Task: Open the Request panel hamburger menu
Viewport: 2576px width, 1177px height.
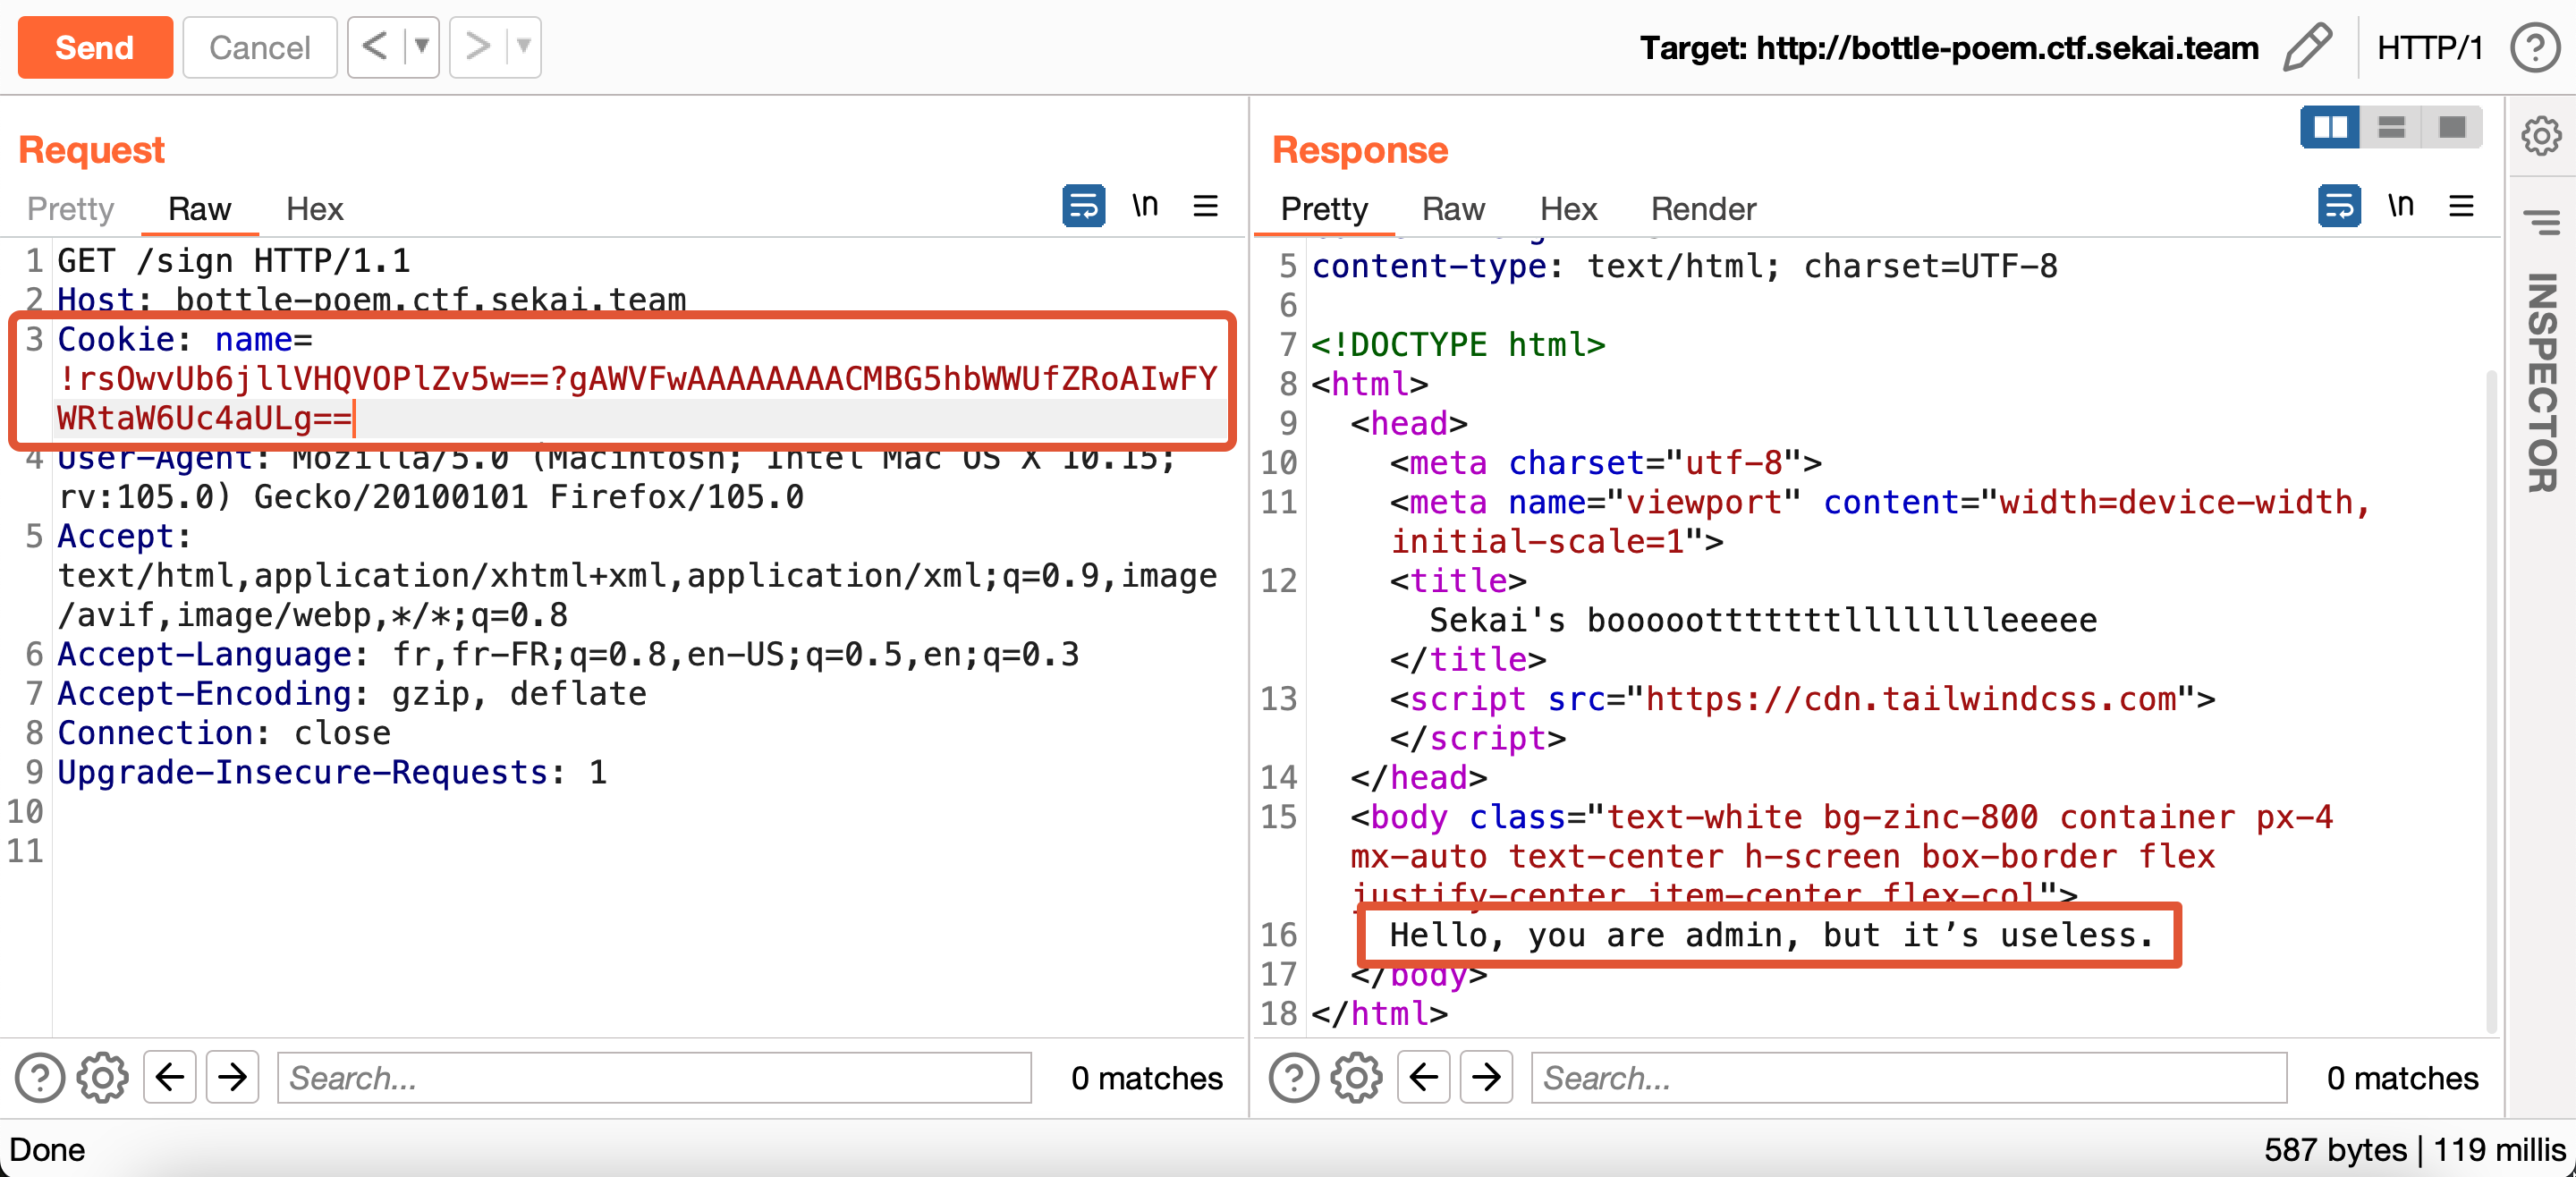Action: coord(1206,206)
